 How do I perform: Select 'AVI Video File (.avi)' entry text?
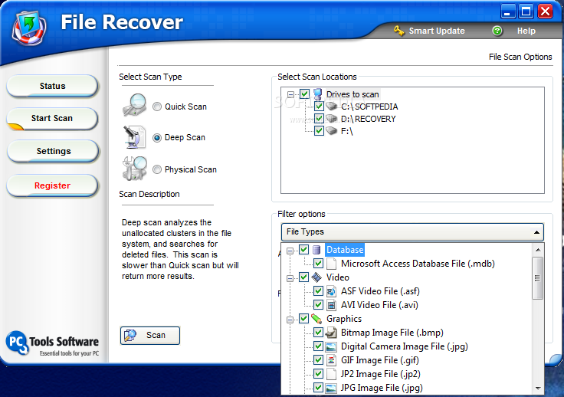pyautogui.click(x=379, y=305)
